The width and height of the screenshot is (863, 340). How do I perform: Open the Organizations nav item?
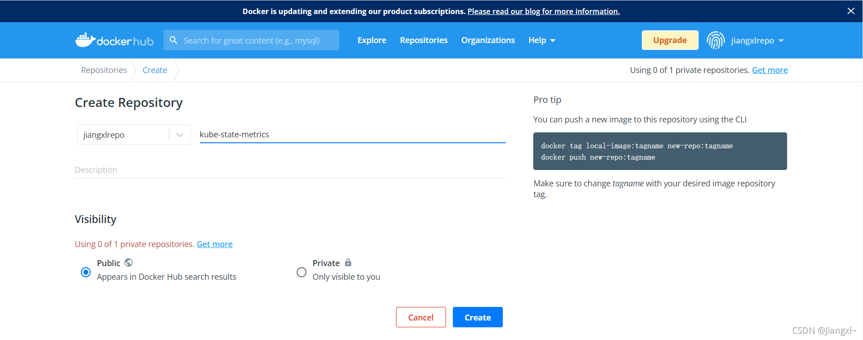point(488,40)
